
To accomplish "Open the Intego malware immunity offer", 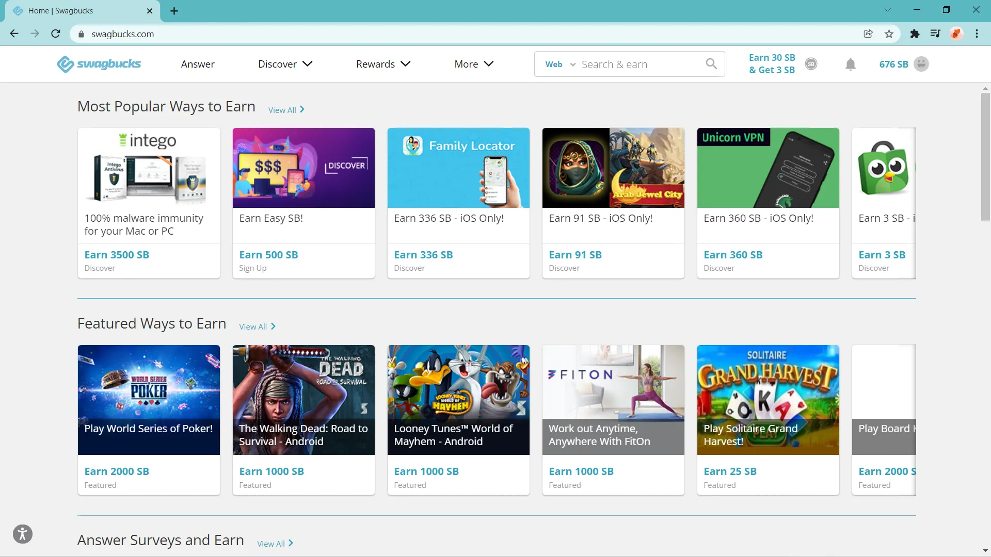I will tap(149, 203).
